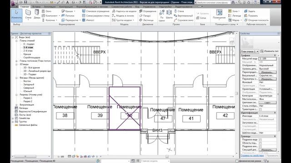Choose the Окно (Window) tool
Image resolution: width=291 pixels, height=163 pixels.
[x=46, y=11]
